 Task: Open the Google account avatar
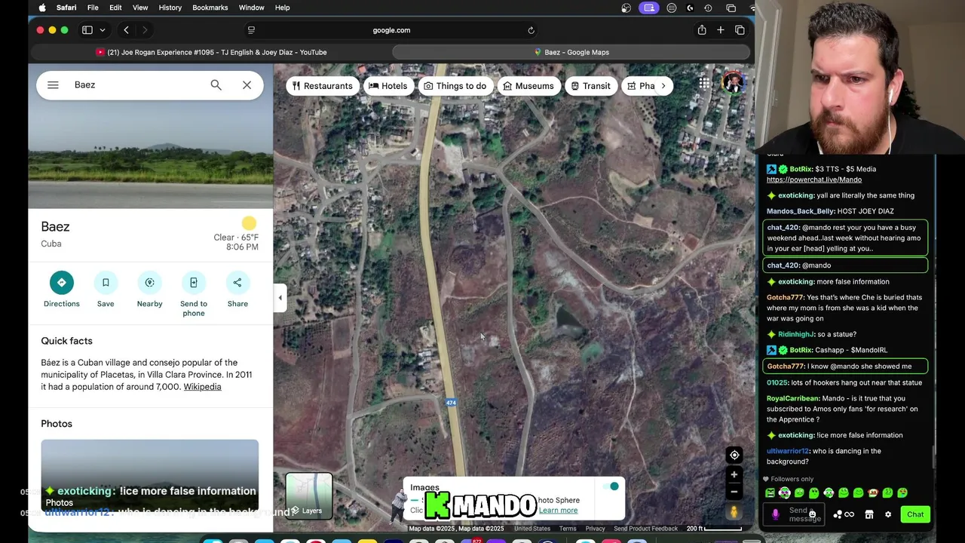click(x=733, y=84)
